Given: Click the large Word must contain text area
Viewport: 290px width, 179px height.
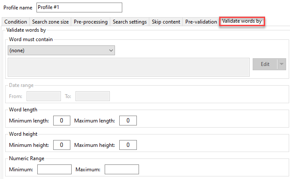Looking at the screenshot, I should click(129, 67).
